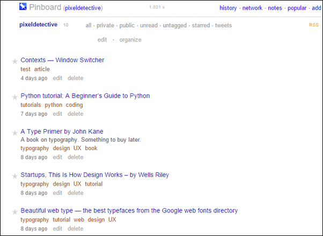The height and width of the screenshot is (236, 323).
Task: Delete the Beautiful web type bookmark
Action: click(76, 228)
